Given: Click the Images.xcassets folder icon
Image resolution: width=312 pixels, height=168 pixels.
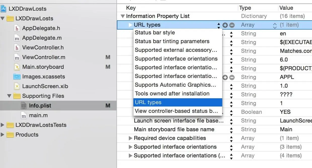Looking at the screenshot, I should point(17,77).
